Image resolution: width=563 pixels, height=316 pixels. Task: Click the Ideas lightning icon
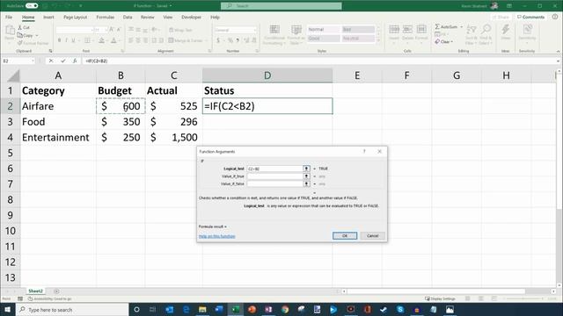click(505, 30)
